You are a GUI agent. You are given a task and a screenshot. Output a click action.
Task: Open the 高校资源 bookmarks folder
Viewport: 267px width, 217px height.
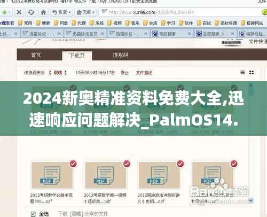coord(226,23)
